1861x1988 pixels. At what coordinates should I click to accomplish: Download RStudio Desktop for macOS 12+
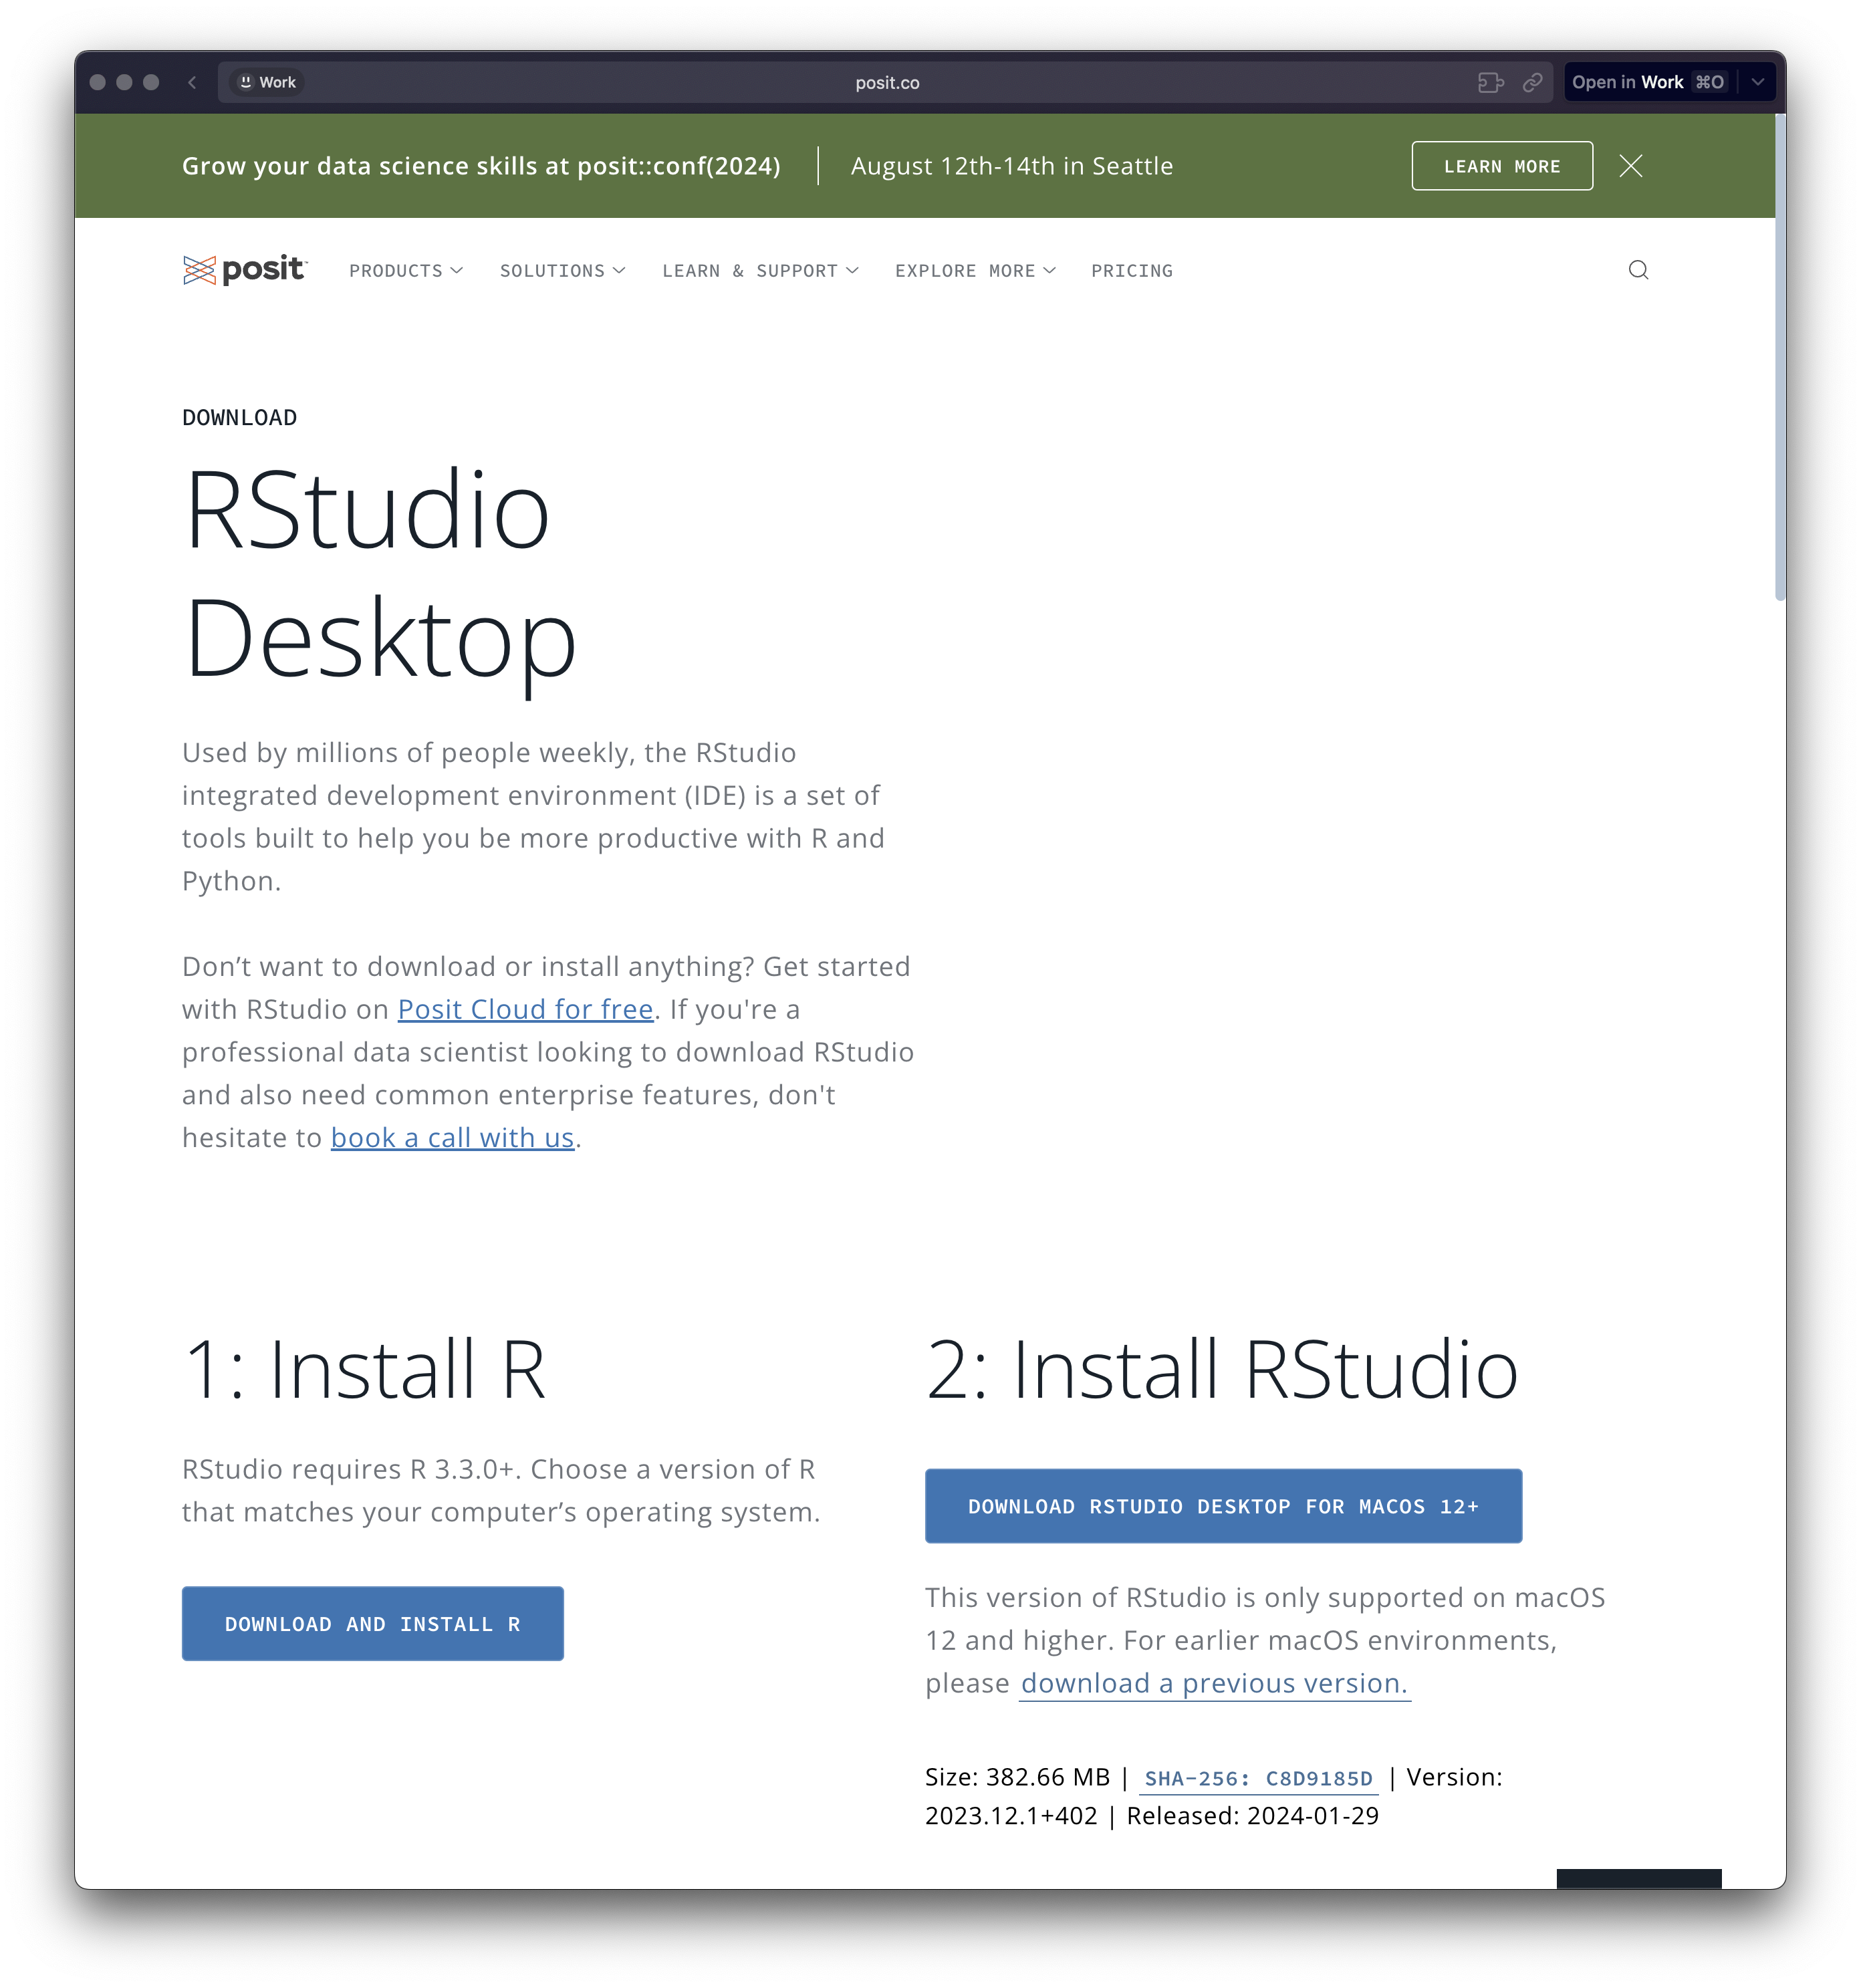[x=1223, y=1505]
